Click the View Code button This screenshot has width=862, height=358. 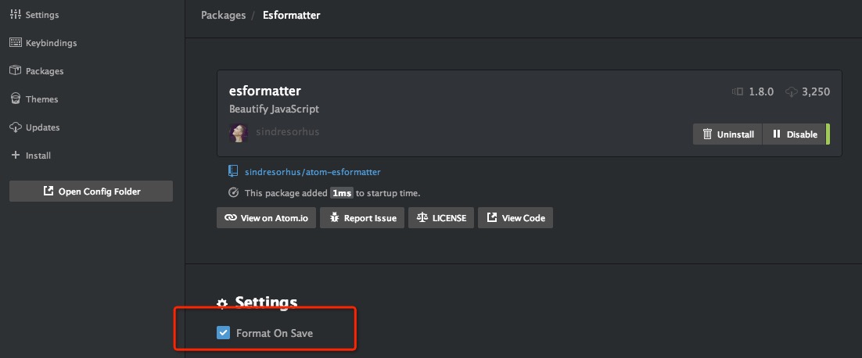[515, 218]
